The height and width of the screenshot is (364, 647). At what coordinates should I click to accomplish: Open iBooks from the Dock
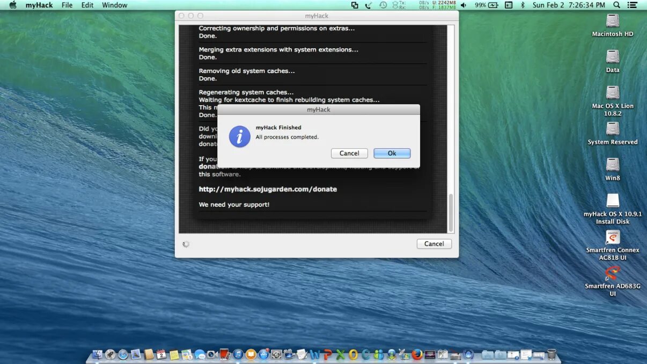pos(251,354)
